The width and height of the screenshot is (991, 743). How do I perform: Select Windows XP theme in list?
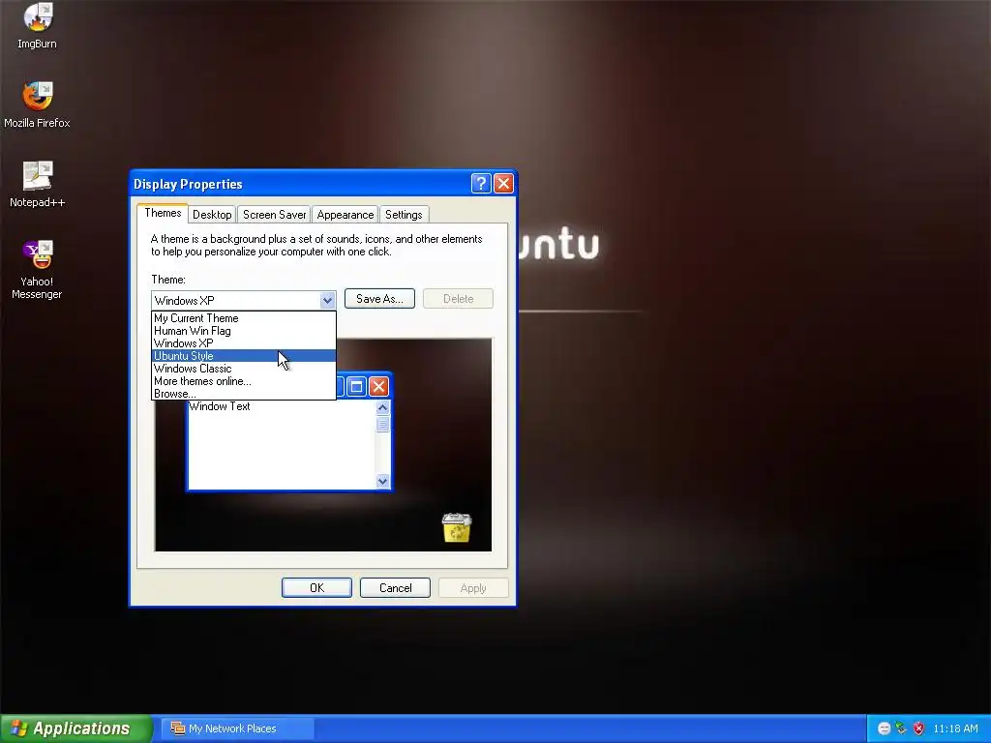243,343
